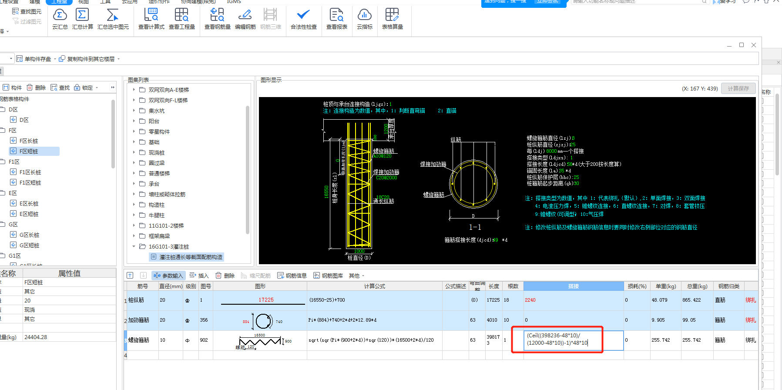782x390 pixels.
Task: Click 删除 in the left panel toolbar
Action: 36,87
